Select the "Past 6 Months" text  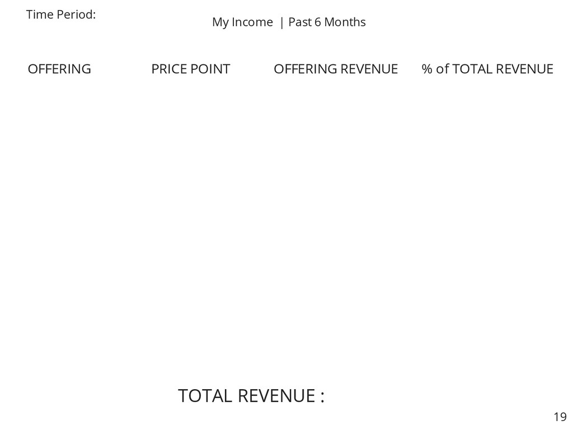[327, 22]
